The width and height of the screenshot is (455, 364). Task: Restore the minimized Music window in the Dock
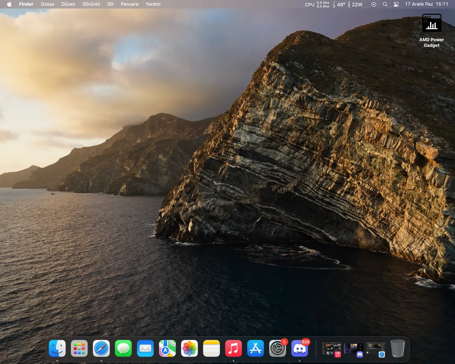332,349
